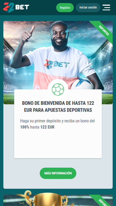Click the green soccer ball icon

58,89
